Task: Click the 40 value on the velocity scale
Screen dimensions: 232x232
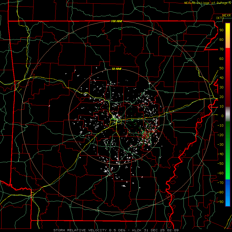Action: click(221, 78)
